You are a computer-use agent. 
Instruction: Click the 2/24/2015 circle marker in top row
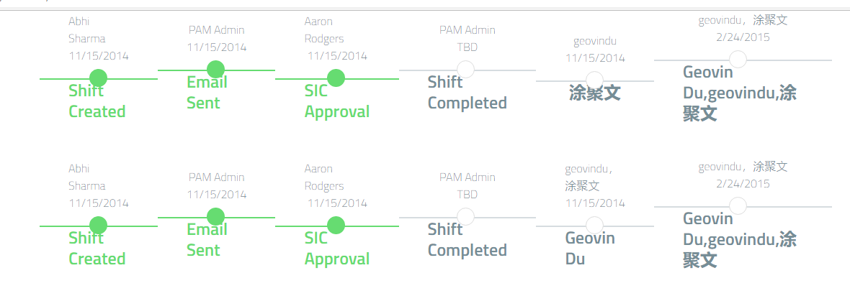tap(738, 59)
